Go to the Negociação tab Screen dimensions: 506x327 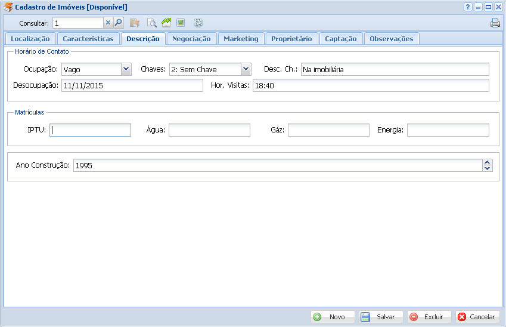[x=191, y=39]
